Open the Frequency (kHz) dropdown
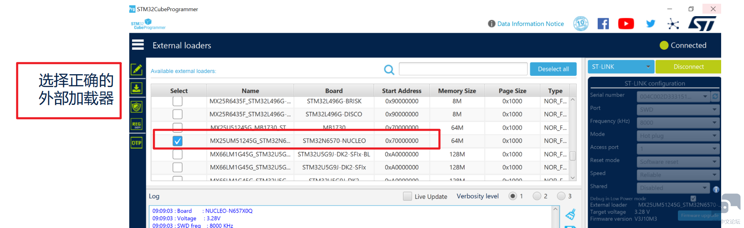Image resolution: width=744 pixels, height=228 pixels. click(x=677, y=123)
